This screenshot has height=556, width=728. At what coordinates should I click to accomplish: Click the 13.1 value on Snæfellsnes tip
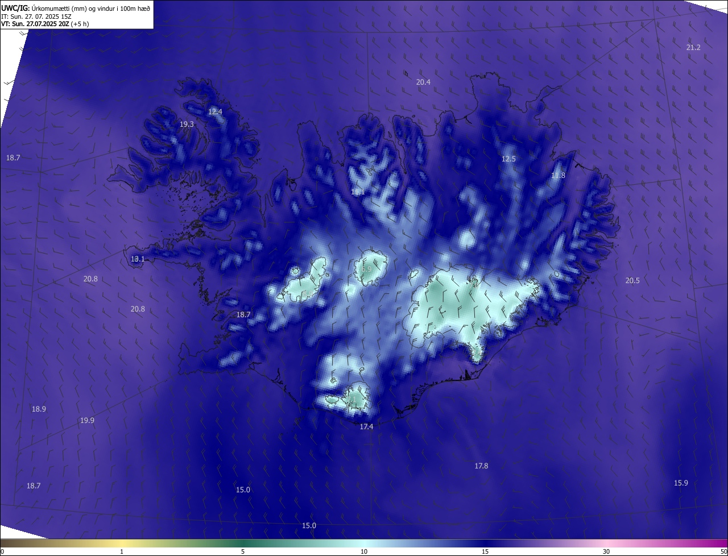[x=138, y=259]
